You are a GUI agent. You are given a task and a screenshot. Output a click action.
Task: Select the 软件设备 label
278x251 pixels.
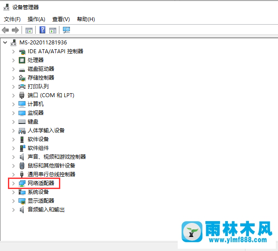(x=38, y=139)
